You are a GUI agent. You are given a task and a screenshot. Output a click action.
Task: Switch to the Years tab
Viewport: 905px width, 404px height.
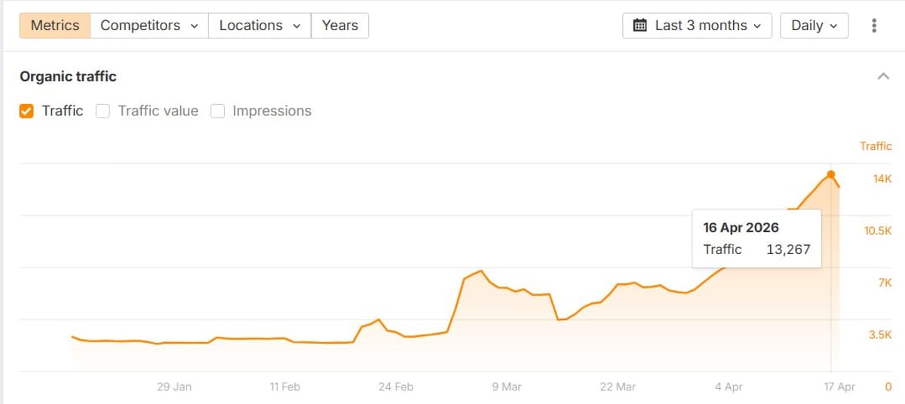coord(339,26)
